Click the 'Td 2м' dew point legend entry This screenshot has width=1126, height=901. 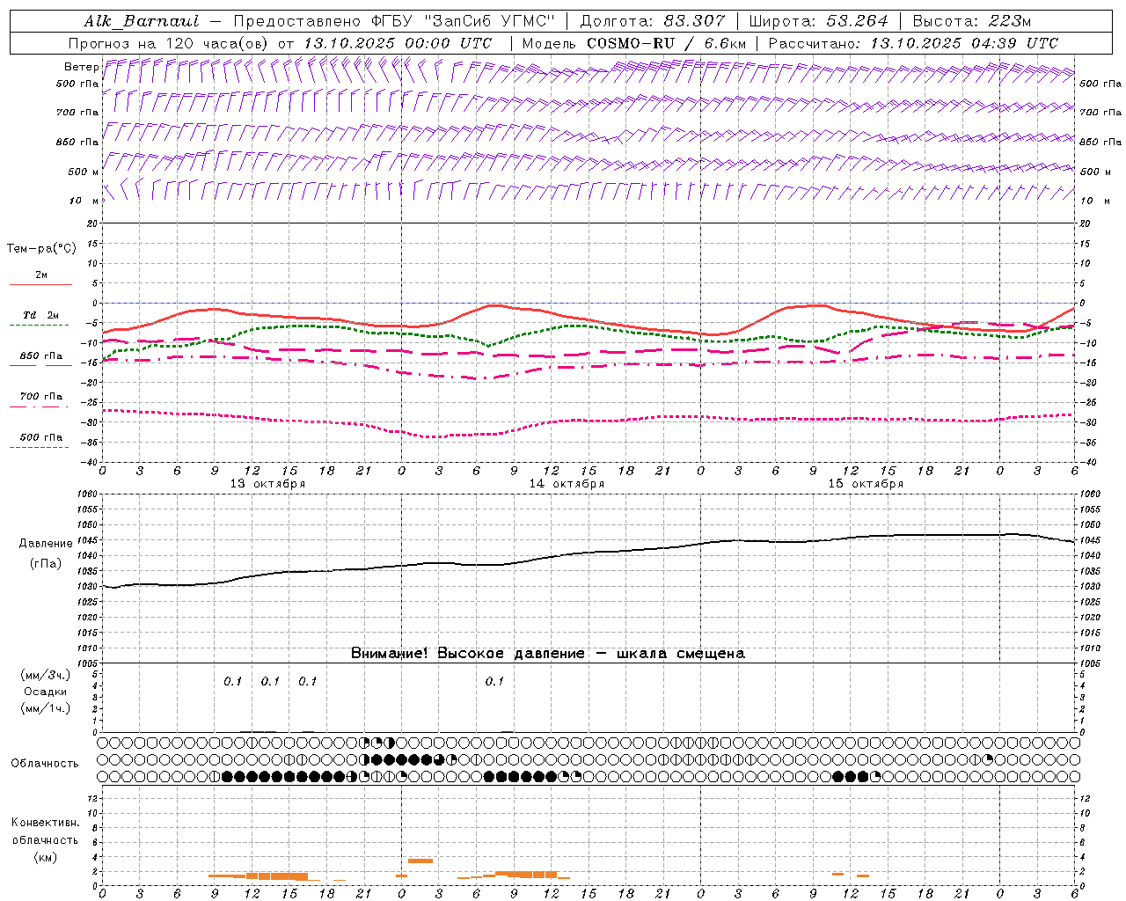41,315
